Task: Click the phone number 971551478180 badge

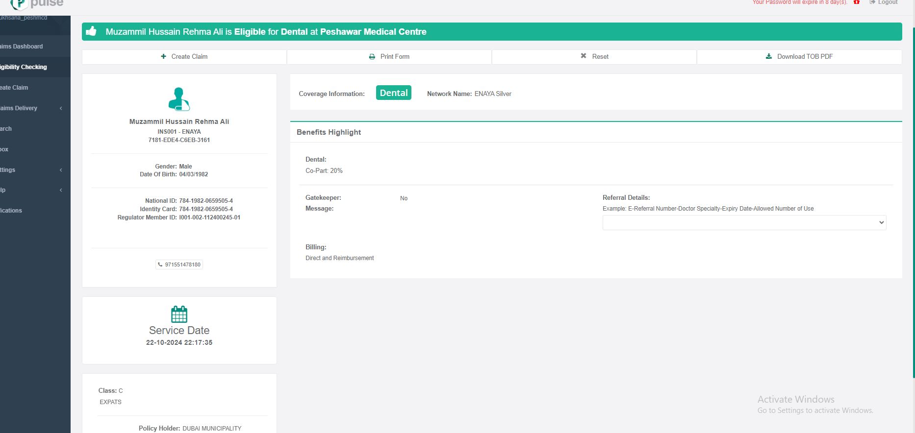Action: coord(179,265)
